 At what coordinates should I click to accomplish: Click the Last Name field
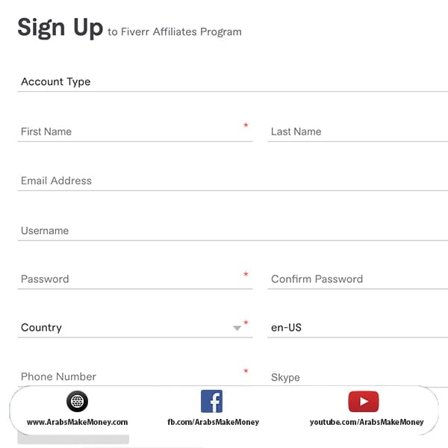coord(357,131)
